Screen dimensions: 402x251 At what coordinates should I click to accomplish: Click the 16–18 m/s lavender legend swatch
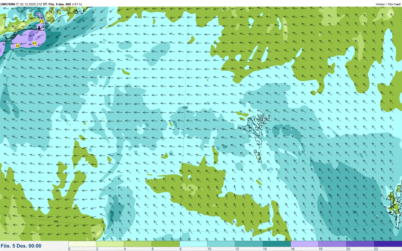pyautogui.click(x=305, y=244)
